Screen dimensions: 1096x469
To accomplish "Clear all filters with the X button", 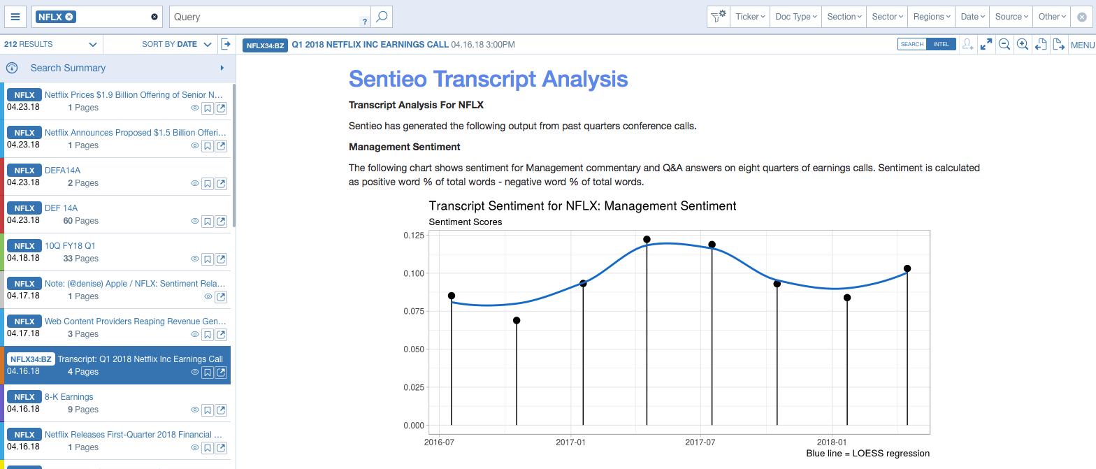I will pos(1081,17).
